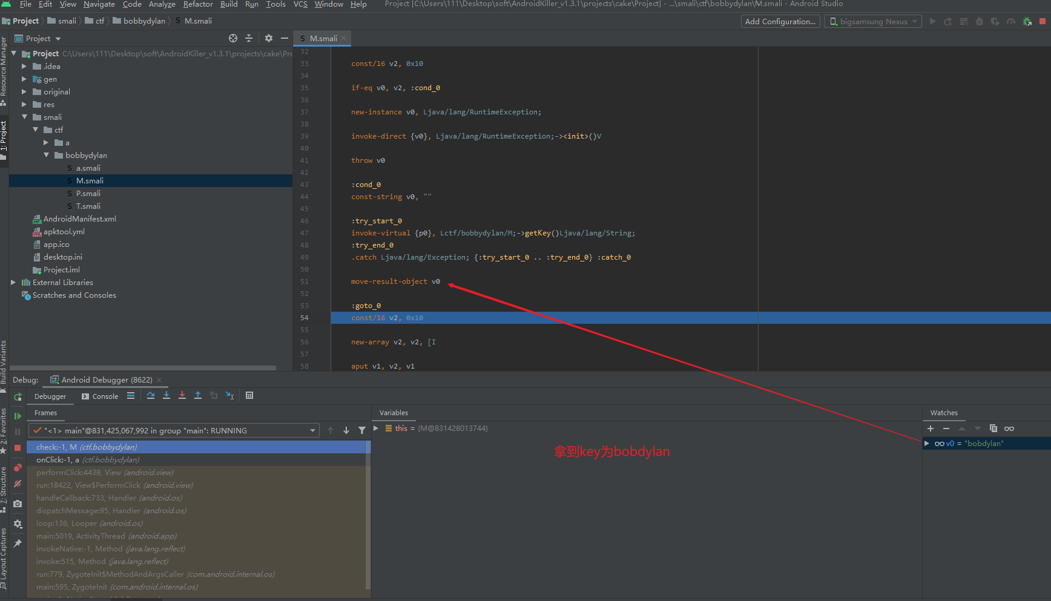Click the Add Configuration button

pyautogui.click(x=780, y=21)
